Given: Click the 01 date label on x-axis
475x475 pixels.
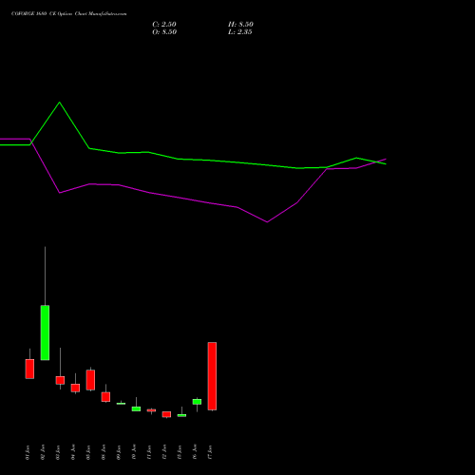Looking at the screenshot, I should click(x=28, y=452).
